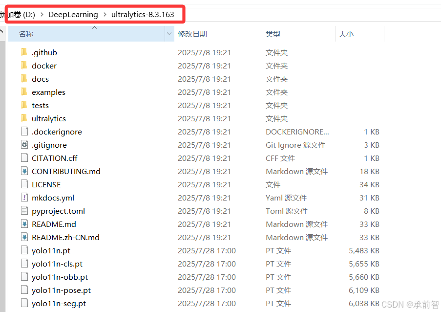Click the 18 KB size of CONTRIBUTING.md
This screenshot has width=441, height=312.
pos(370,172)
